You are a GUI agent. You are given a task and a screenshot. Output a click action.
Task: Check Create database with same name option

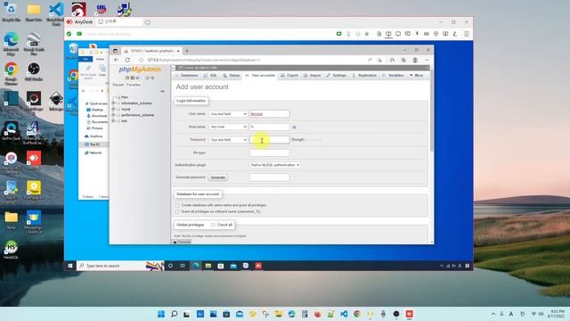[177, 205]
